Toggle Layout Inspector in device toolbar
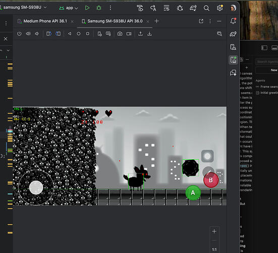Screen dimensions: 278x253 coord(219,33)
